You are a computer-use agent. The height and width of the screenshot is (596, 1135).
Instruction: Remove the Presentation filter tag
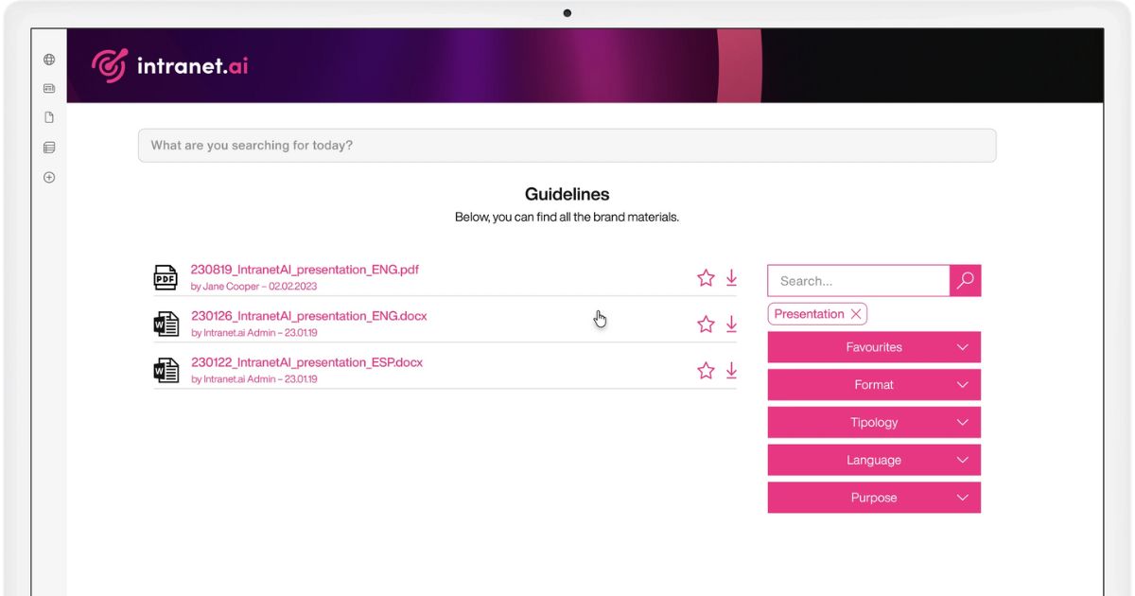tap(856, 314)
